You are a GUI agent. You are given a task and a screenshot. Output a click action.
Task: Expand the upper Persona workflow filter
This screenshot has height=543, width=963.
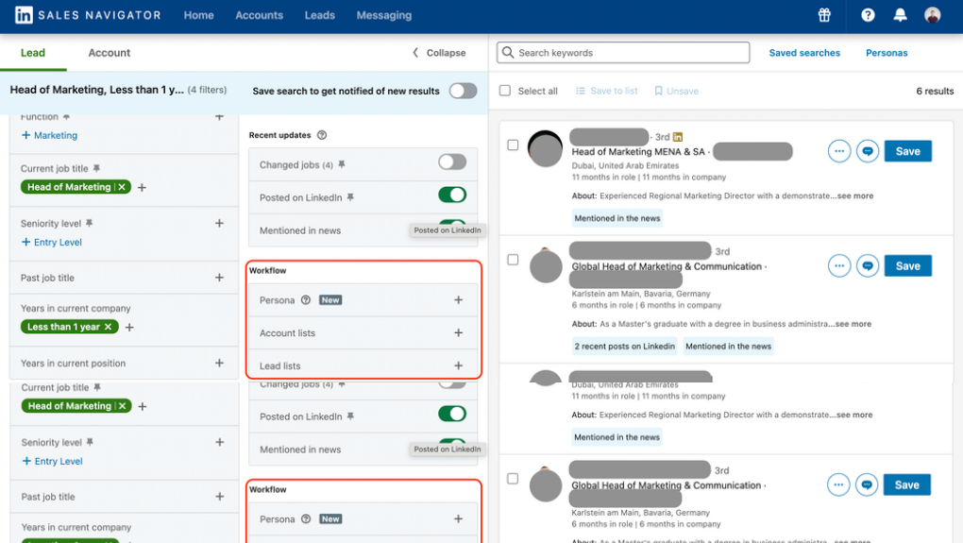point(458,299)
